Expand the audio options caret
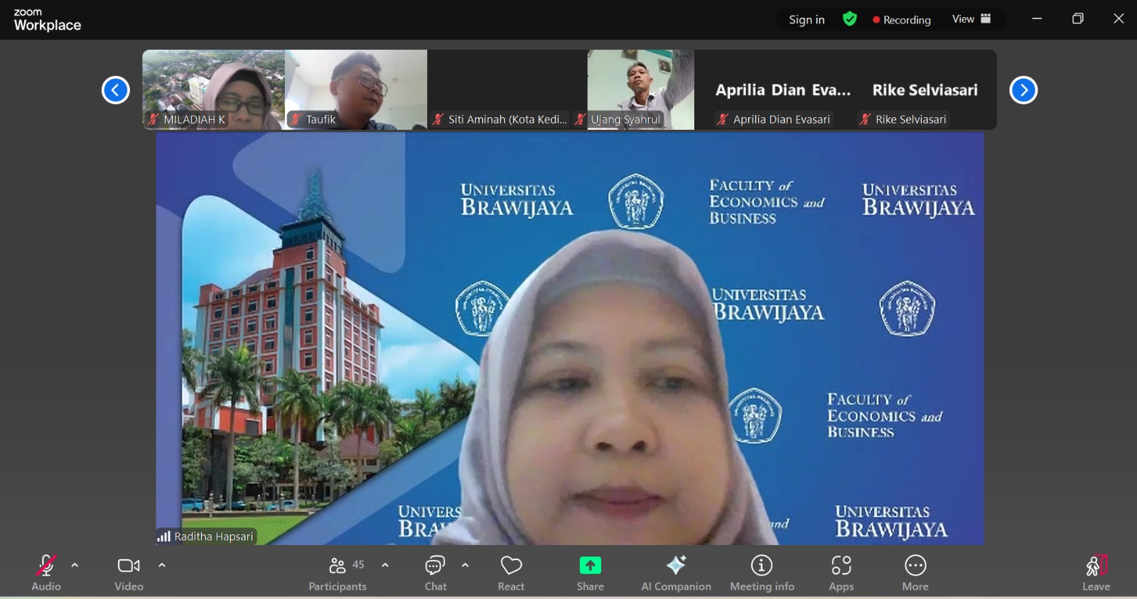 [x=75, y=566]
